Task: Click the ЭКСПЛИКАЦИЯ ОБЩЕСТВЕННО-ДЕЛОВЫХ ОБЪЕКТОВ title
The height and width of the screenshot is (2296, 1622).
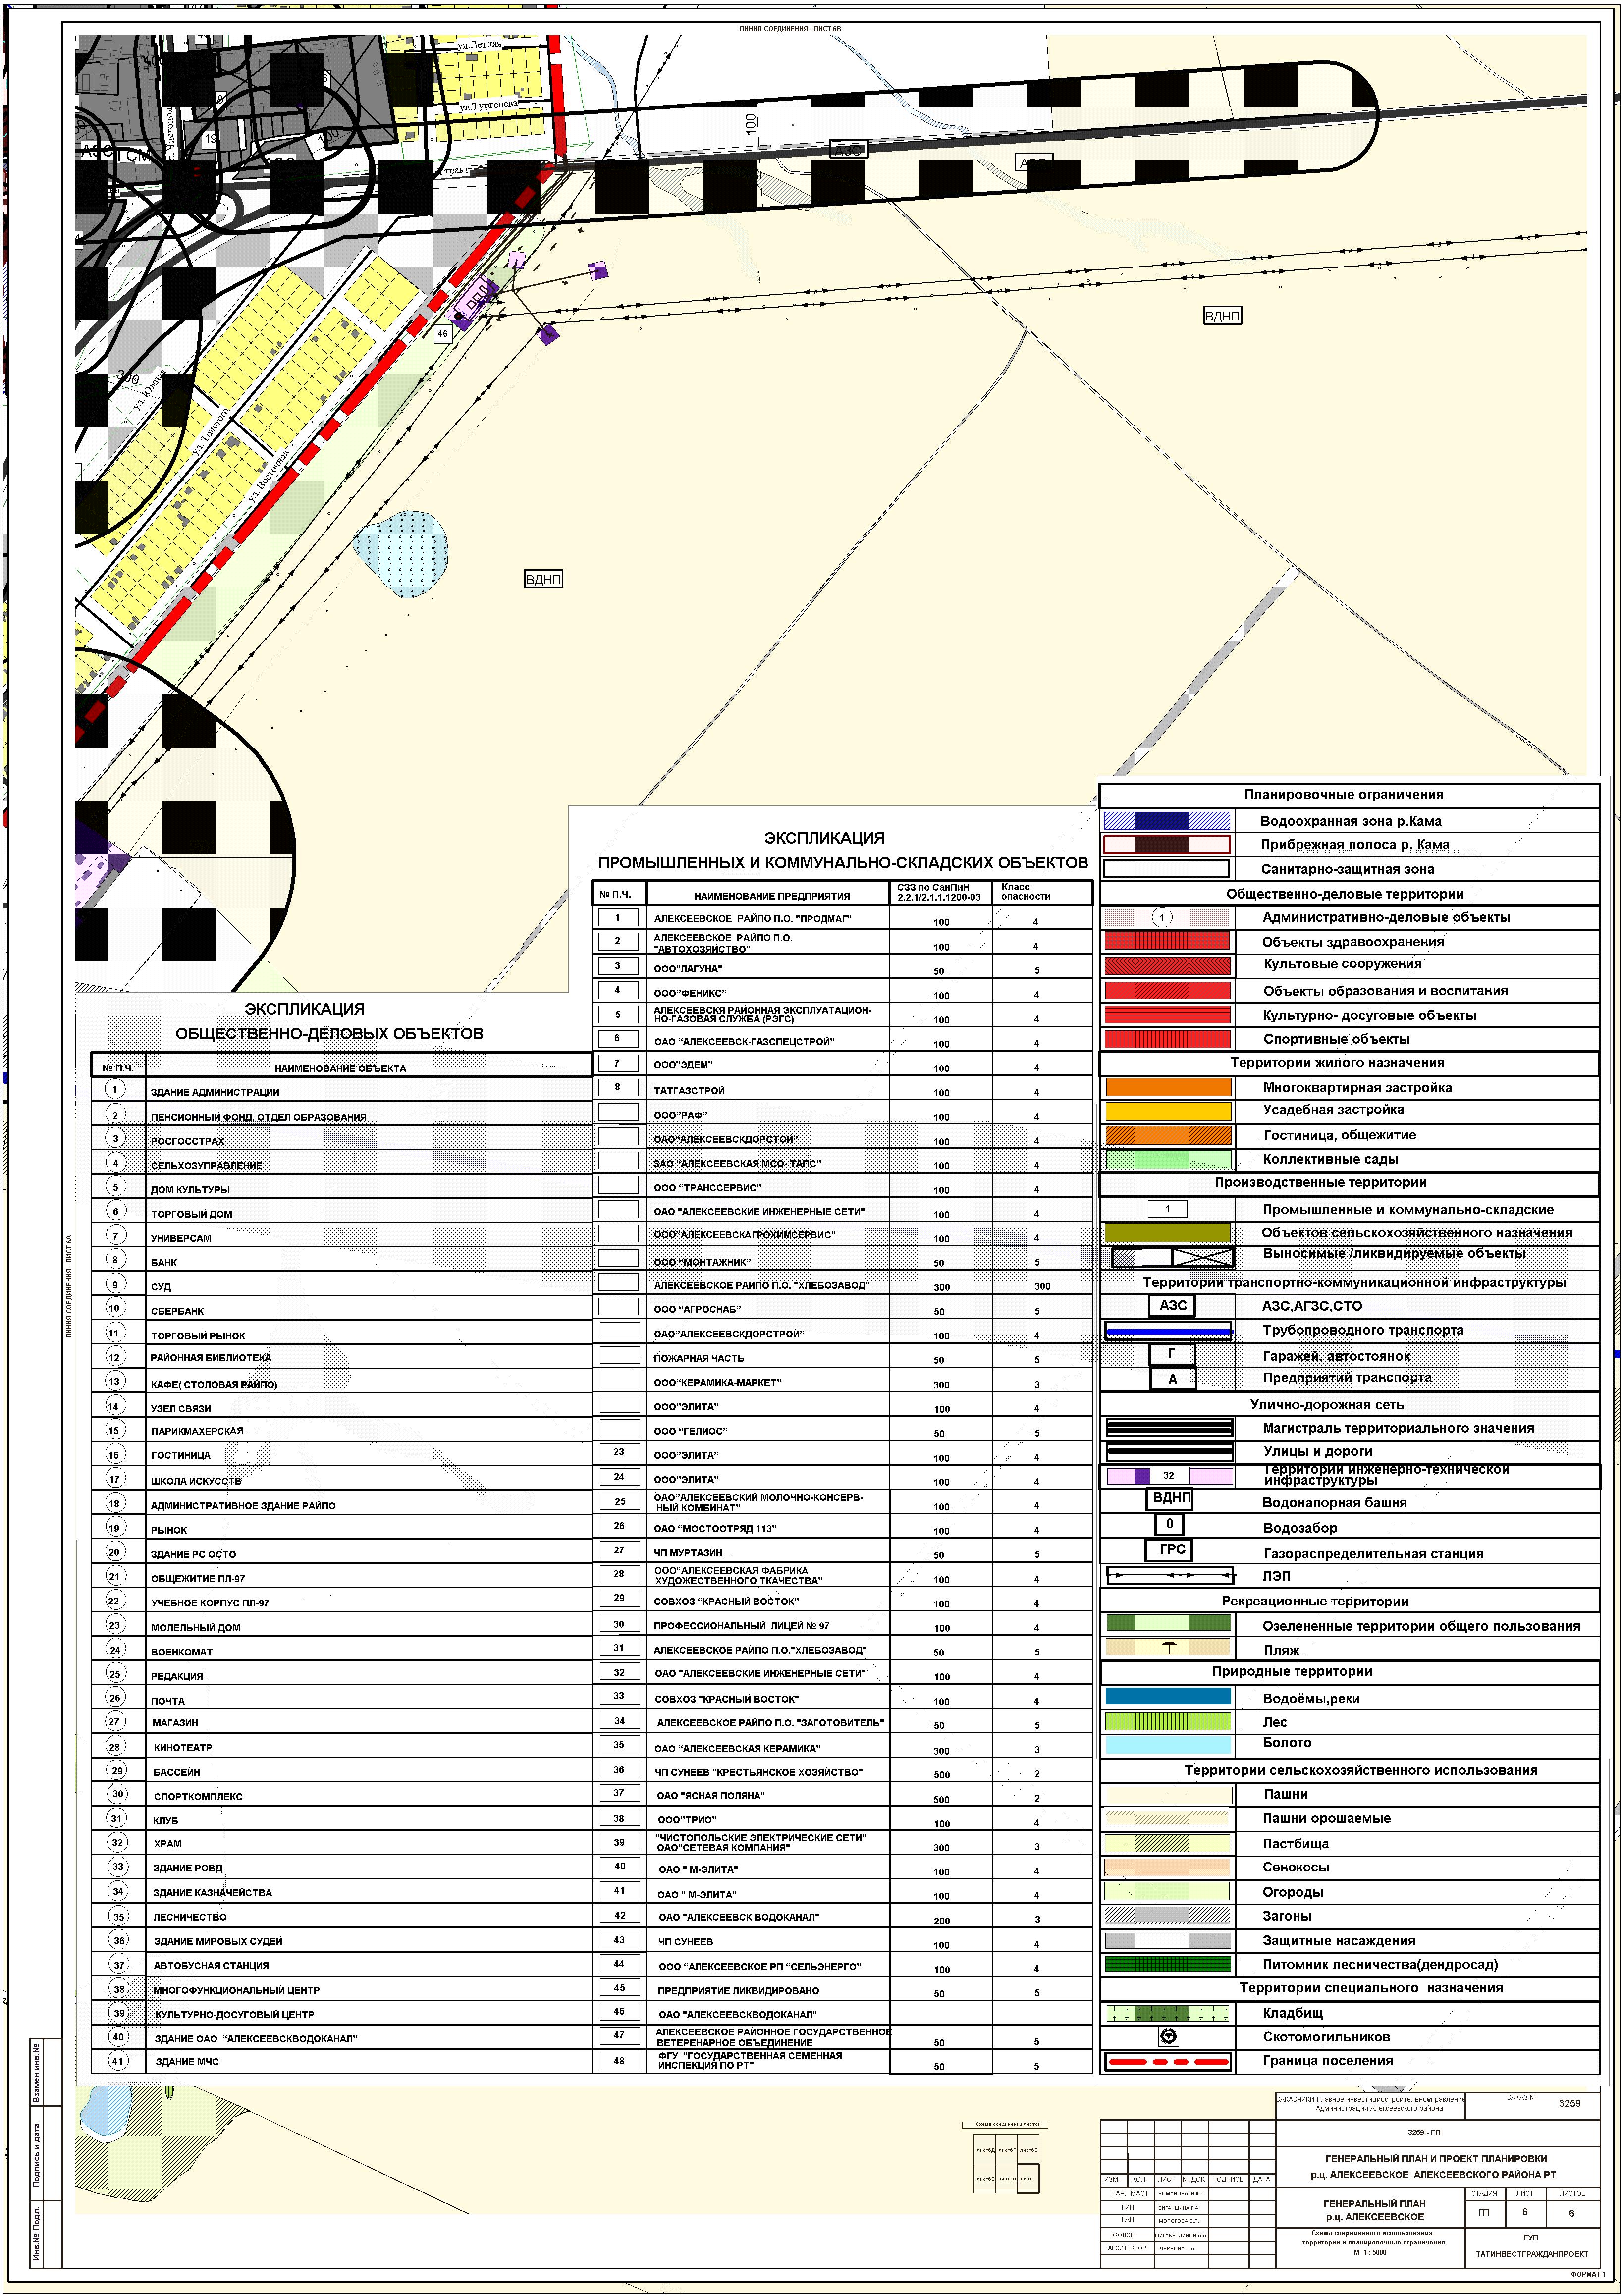Action: 329,1021
